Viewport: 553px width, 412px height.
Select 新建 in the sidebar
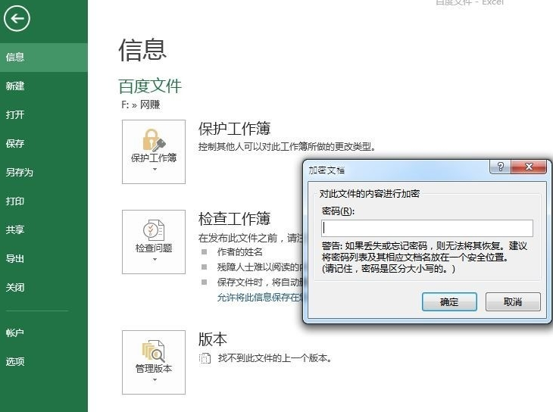click(44, 86)
